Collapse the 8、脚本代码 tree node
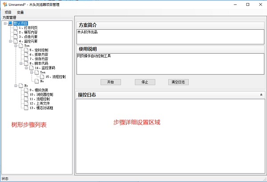Screen dimensions: 267x182 [x=21, y=63]
